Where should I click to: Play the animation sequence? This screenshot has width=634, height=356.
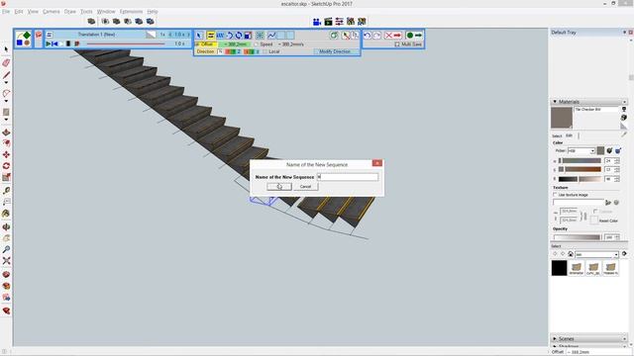(49, 44)
